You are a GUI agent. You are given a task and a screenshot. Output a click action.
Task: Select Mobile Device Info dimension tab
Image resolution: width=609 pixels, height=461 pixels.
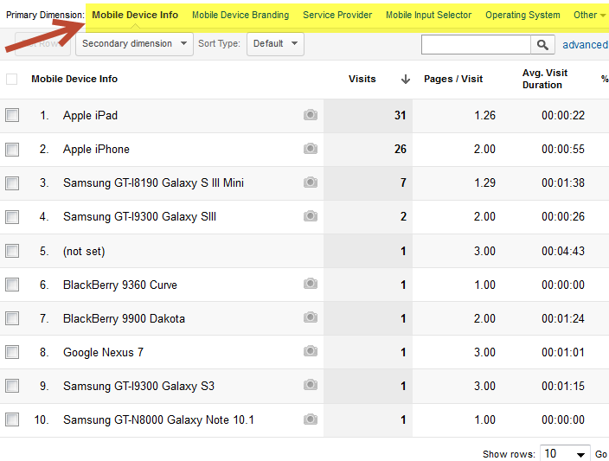point(135,16)
